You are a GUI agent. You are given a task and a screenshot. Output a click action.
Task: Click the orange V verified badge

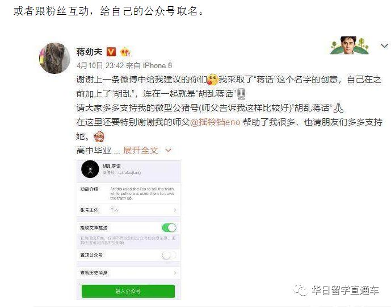tap(111, 52)
